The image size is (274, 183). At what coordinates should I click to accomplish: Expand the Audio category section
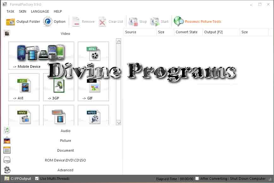tap(65, 131)
